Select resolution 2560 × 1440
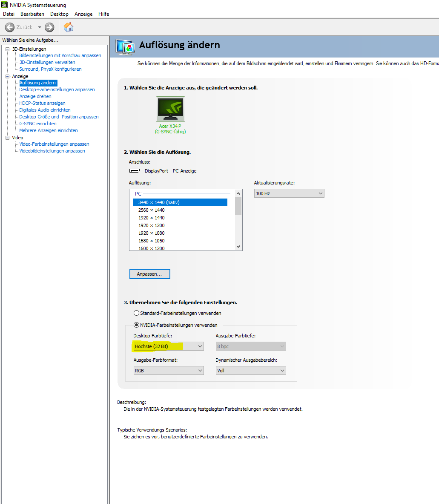Image resolution: width=439 pixels, height=504 pixels. coord(152,210)
